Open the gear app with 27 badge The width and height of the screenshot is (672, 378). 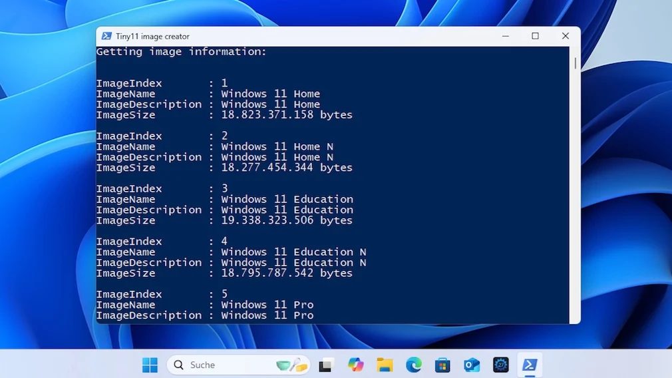pos(500,365)
